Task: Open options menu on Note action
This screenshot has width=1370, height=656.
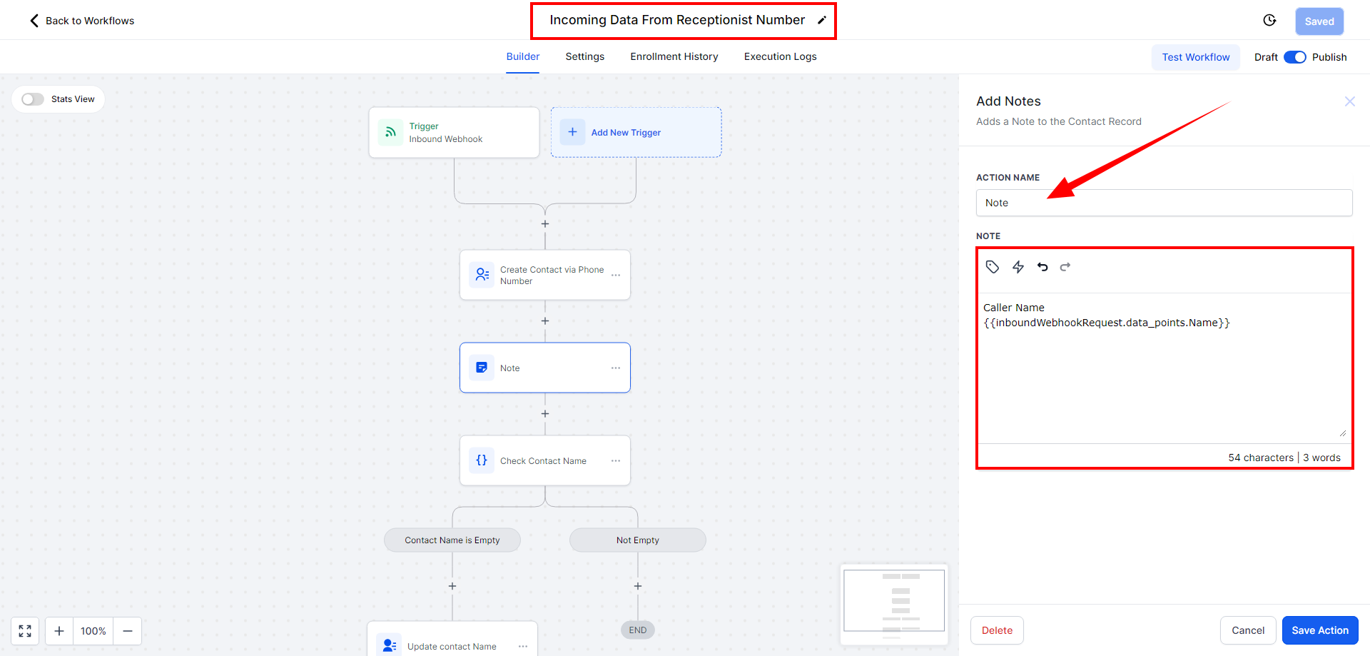Action: pyautogui.click(x=616, y=368)
